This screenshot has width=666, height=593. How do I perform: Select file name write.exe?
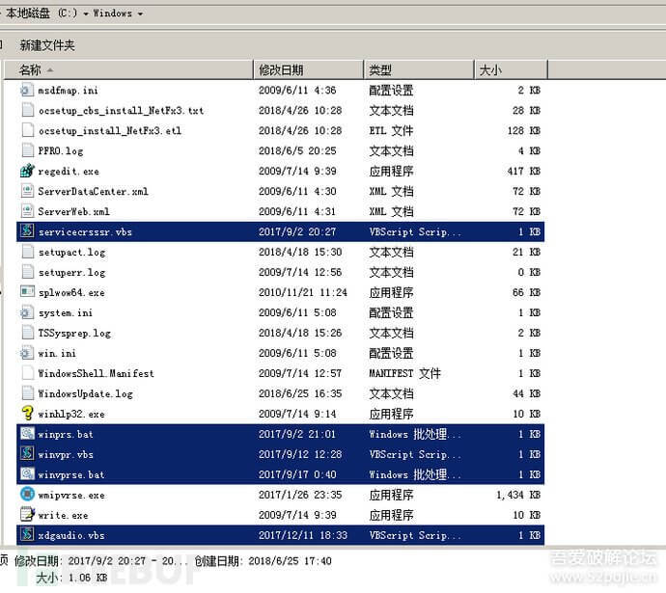tap(63, 515)
